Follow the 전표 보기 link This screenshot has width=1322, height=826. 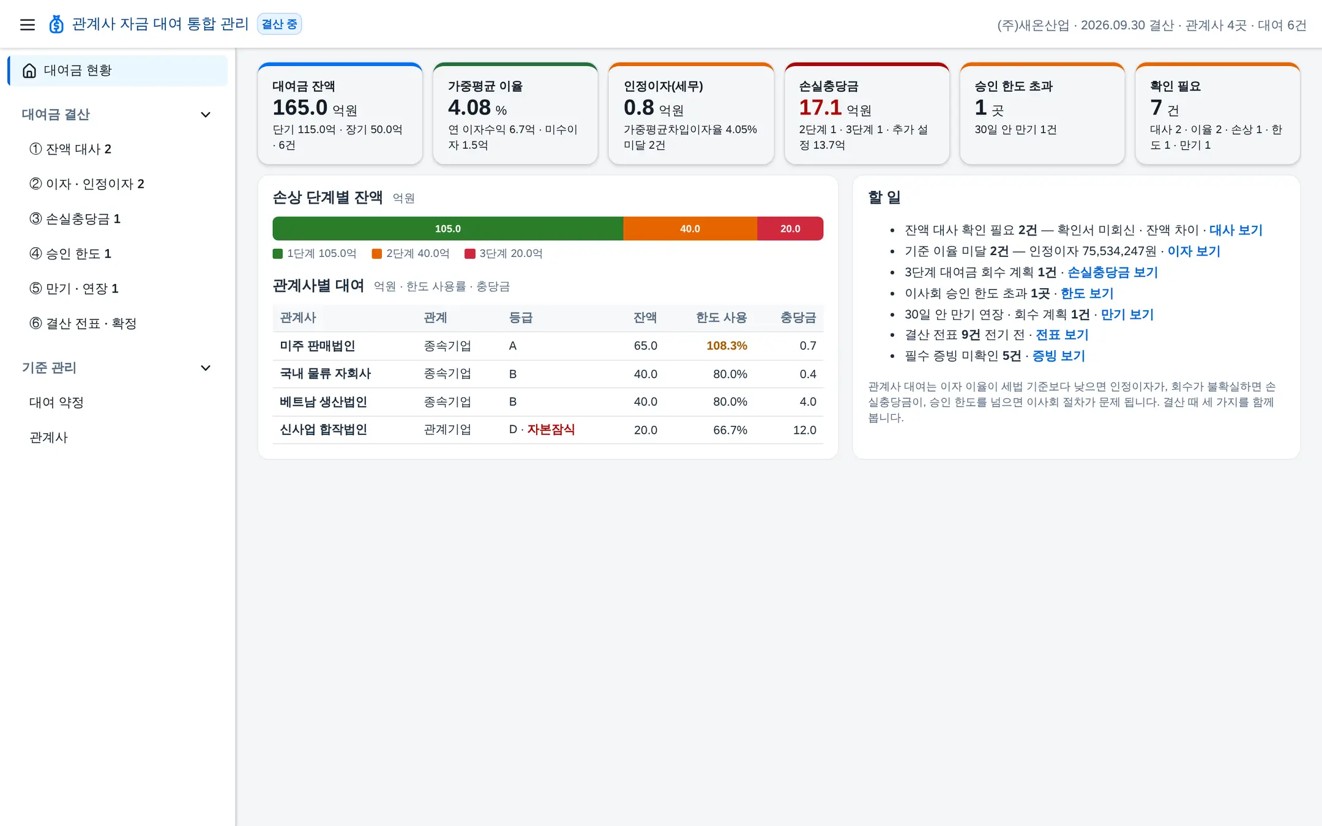click(x=1062, y=335)
